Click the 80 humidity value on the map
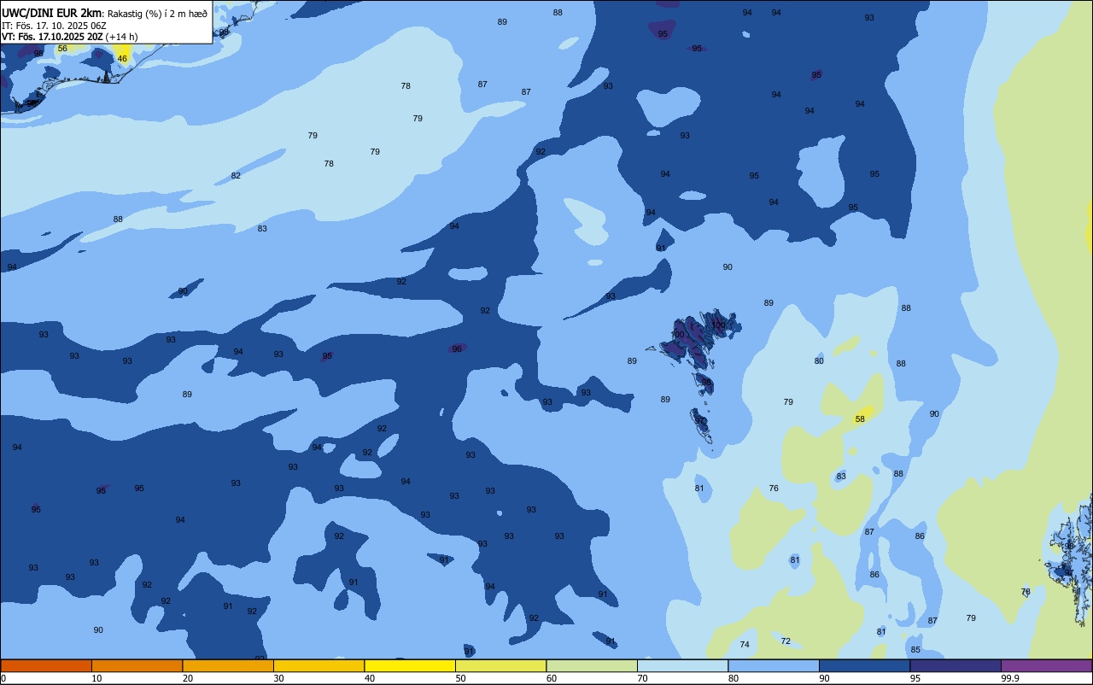 [819, 361]
